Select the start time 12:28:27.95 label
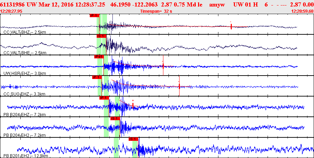This screenshot has height=158, width=314. click(x=11, y=11)
